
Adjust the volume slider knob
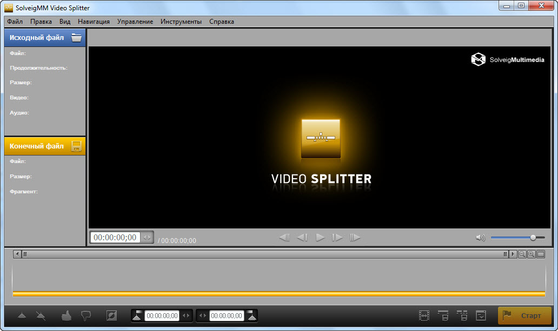533,238
